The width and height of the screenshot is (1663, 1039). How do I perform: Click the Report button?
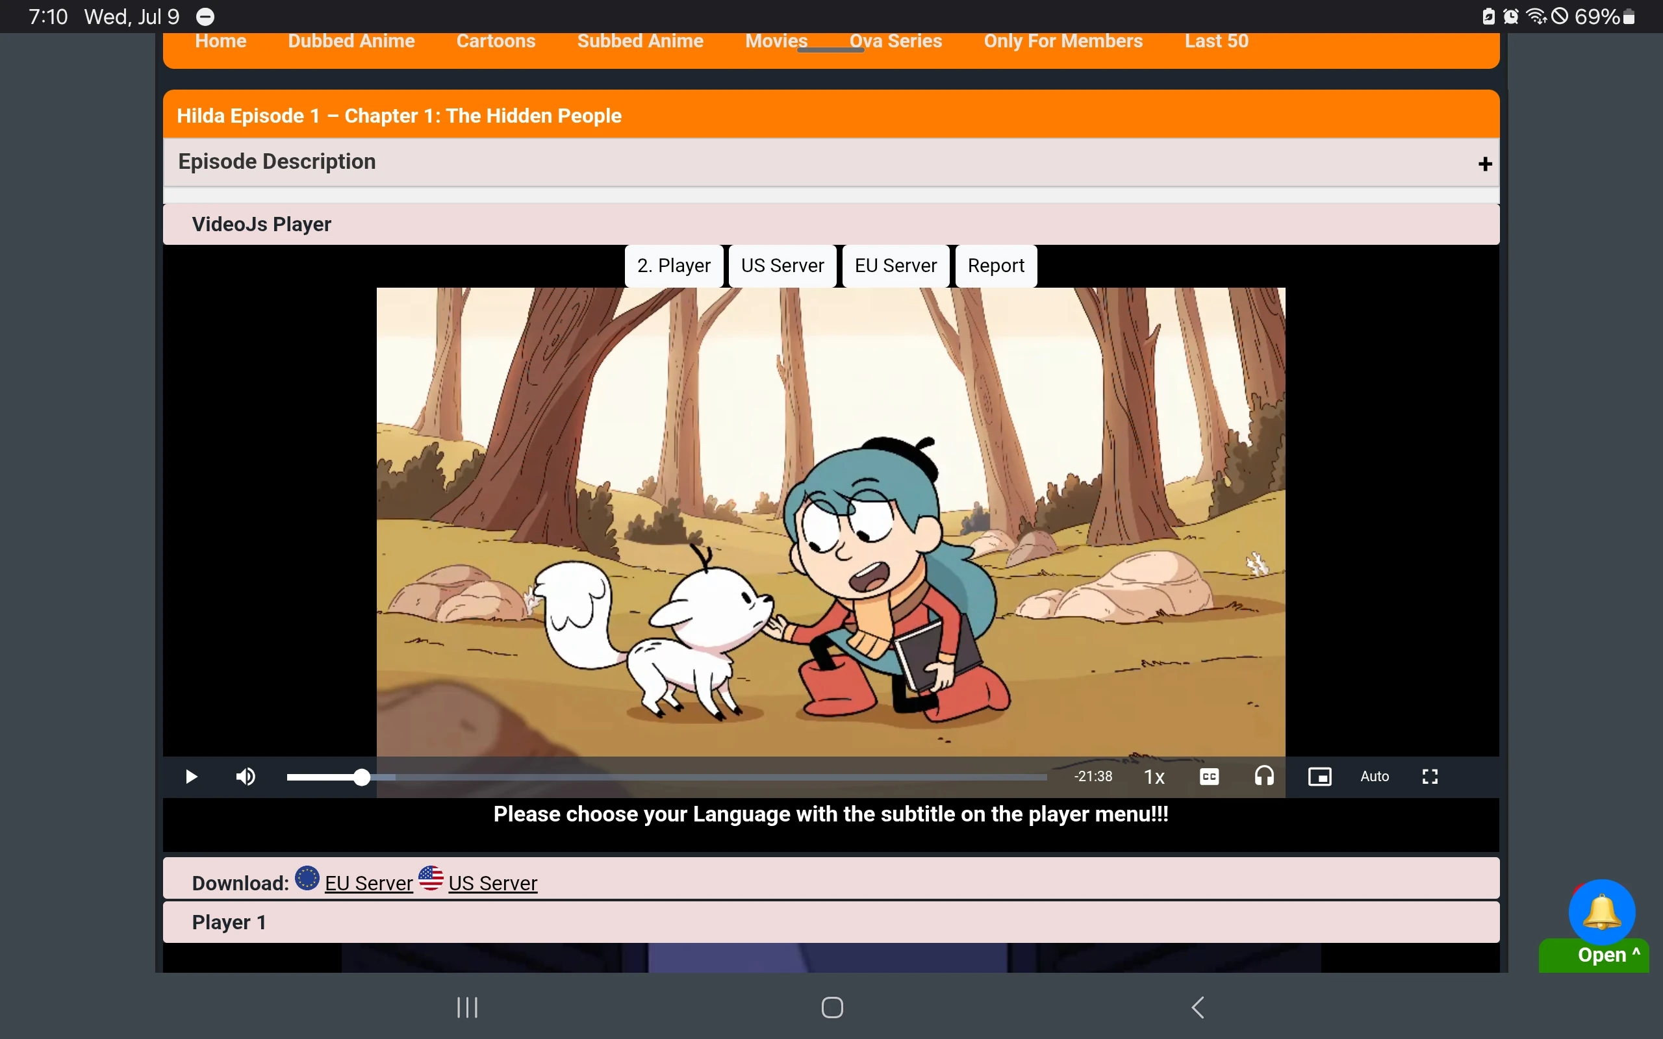point(996,266)
